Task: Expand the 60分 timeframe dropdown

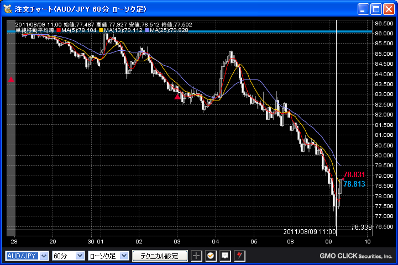Action: [x=67, y=256]
